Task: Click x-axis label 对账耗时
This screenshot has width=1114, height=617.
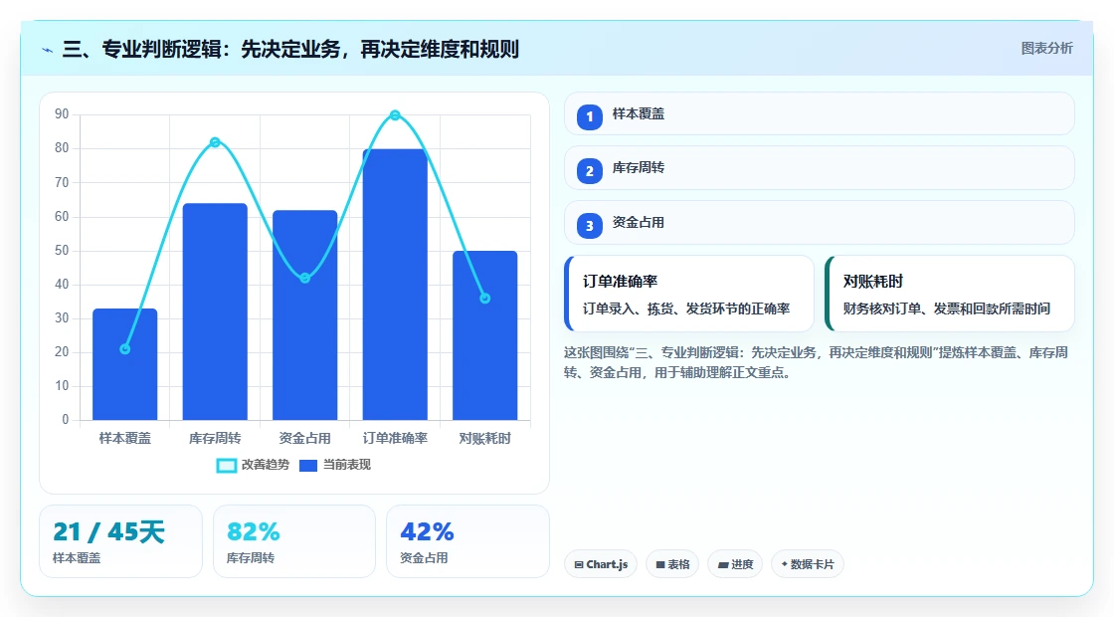Action: coord(485,439)
